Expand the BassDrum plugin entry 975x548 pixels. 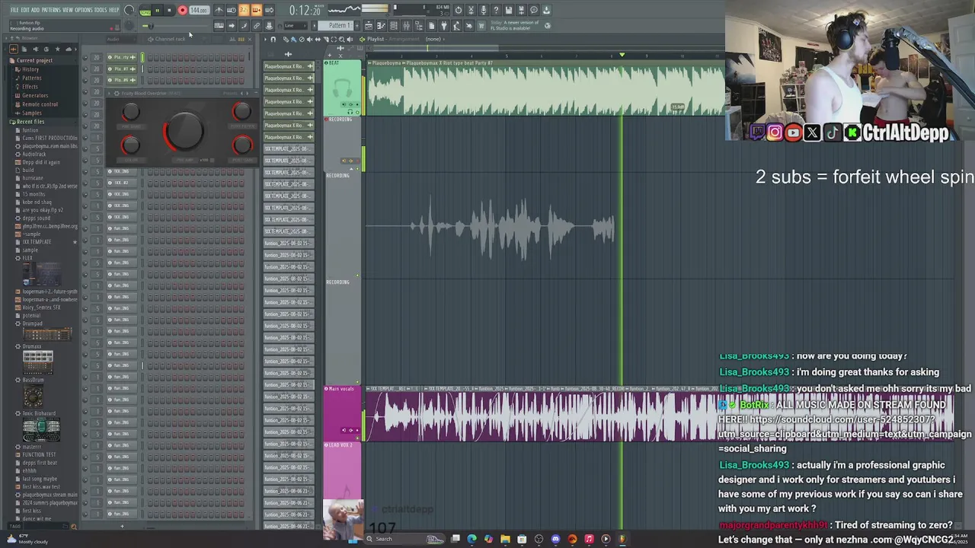pyautogui.click(x=33, y=380)
